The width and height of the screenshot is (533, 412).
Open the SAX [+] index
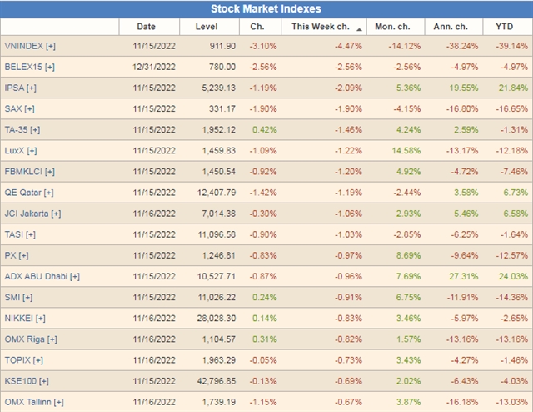coord(18,108)
